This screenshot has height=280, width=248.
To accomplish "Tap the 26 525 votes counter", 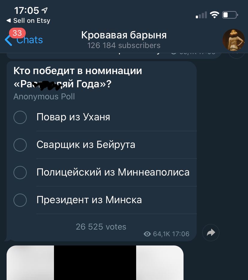I will pos(101,227).
